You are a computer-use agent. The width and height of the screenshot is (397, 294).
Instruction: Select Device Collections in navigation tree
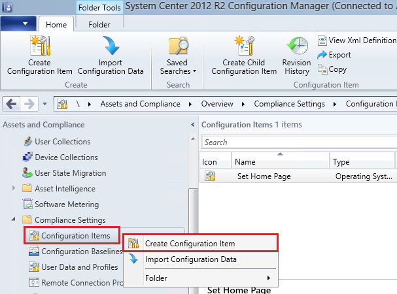pos(65,157)
